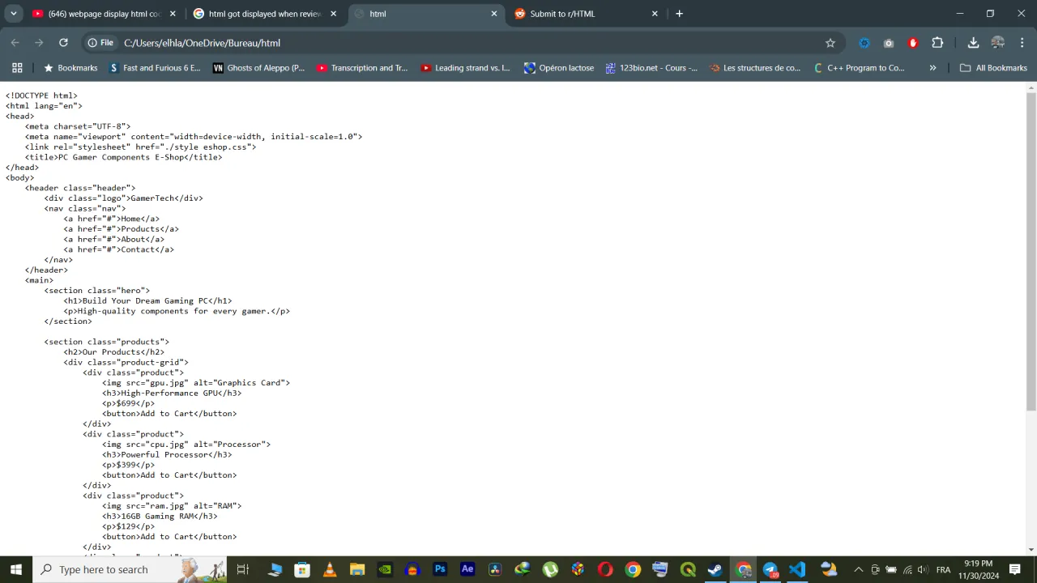Click the address bar file path
1037x583 pixels.
coord(202,43)
